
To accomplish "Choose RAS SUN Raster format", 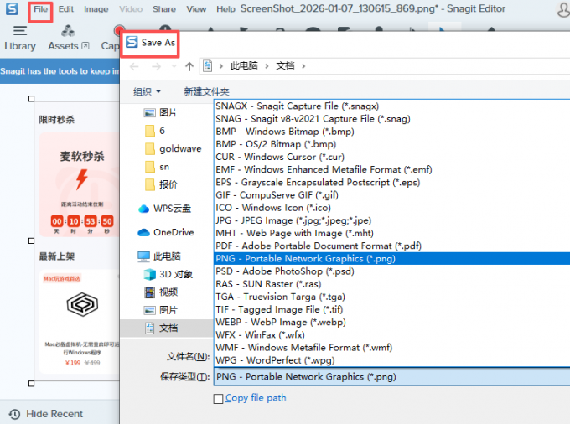I will [392, 284].
